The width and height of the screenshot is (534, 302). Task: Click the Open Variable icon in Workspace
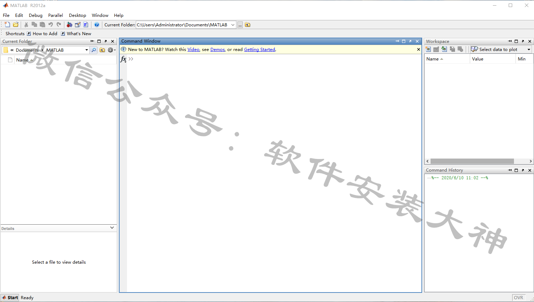point(436,49)
